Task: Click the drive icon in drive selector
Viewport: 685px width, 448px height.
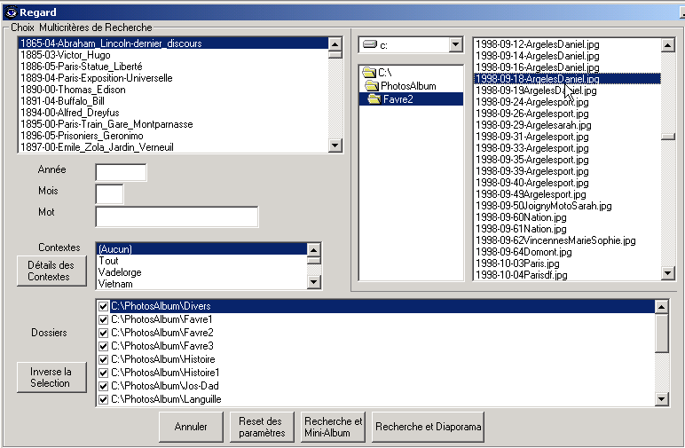Action: click(369, 44)
